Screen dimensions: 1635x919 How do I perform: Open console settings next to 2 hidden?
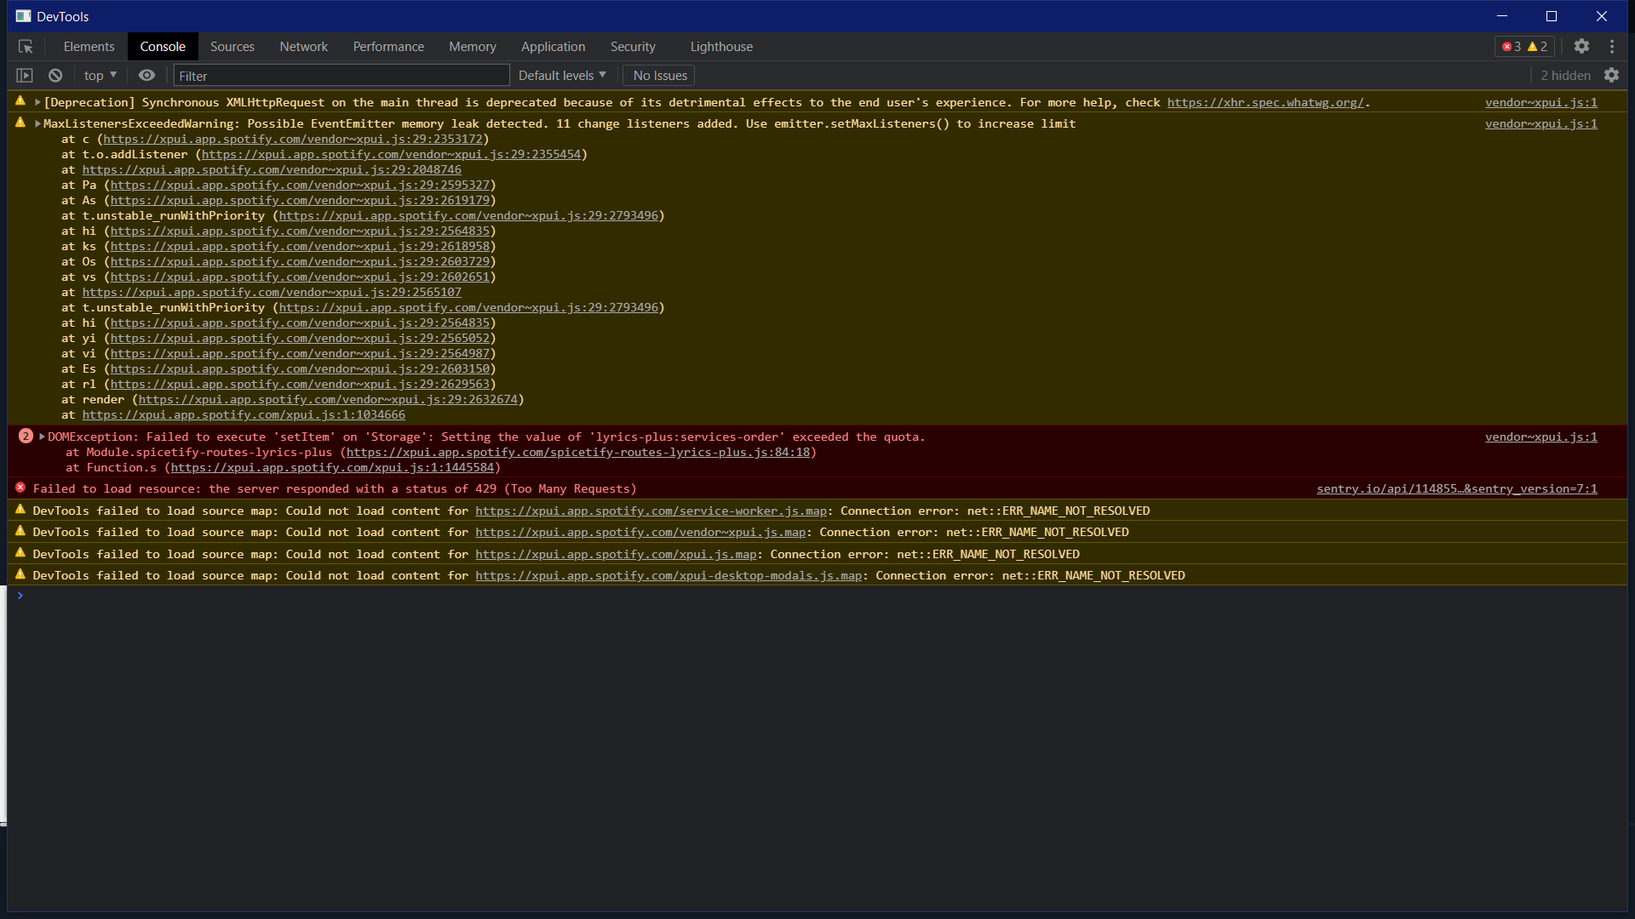1612,75
